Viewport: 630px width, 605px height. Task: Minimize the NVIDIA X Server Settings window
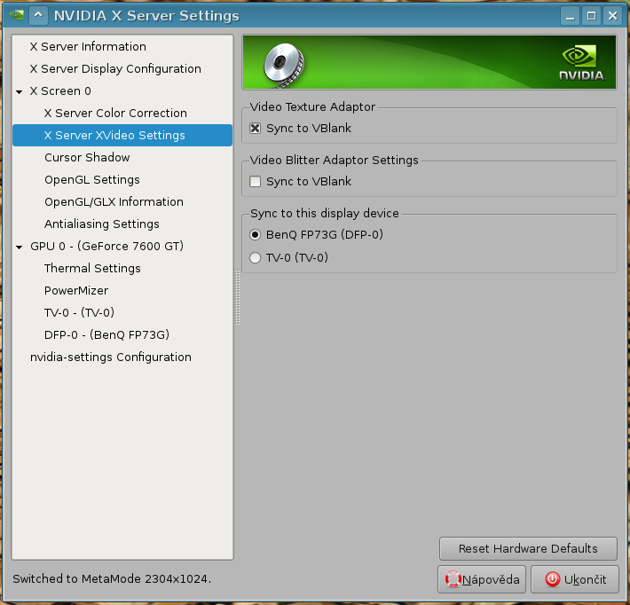pos(571,16)
